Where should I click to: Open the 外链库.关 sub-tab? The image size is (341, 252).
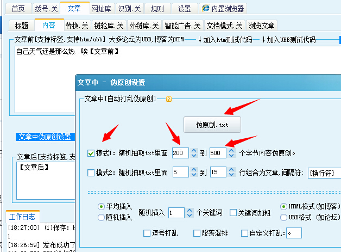pos(144,26)
